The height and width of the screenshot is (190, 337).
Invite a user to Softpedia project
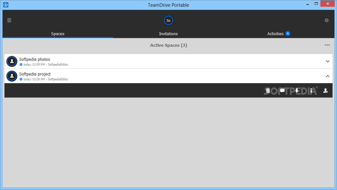pyautogui.click(x=326, y=91)
